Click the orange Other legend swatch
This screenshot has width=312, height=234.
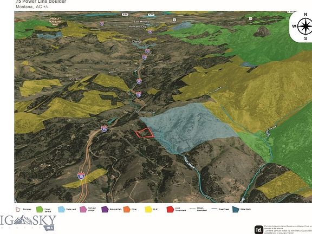click(127, 209)
